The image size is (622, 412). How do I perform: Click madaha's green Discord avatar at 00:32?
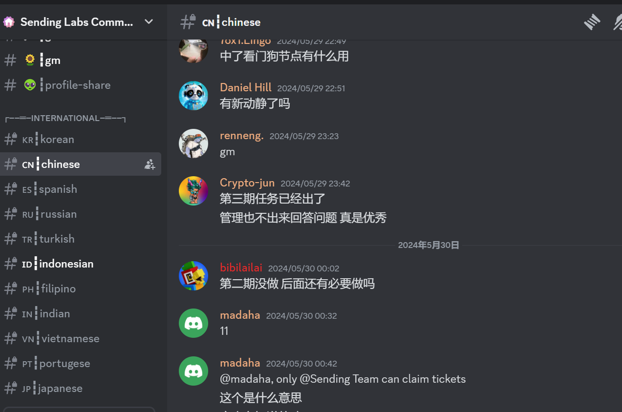point(193,323)
